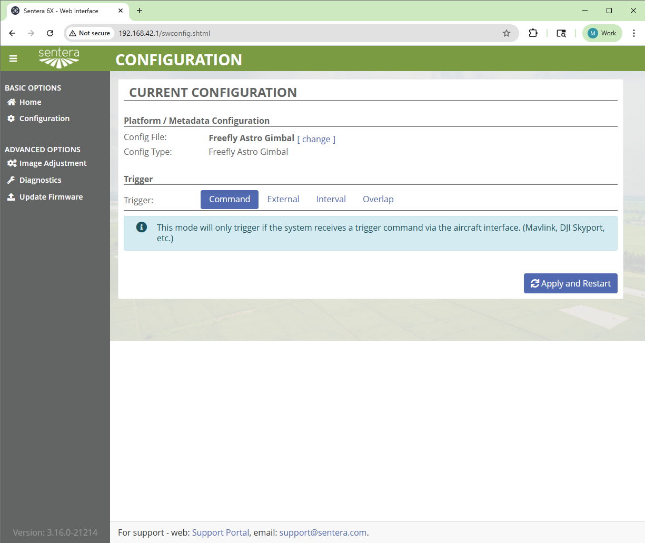This screenshot has width=645, height=543.
Task: Click the change config file link
Action: (316, 139)
